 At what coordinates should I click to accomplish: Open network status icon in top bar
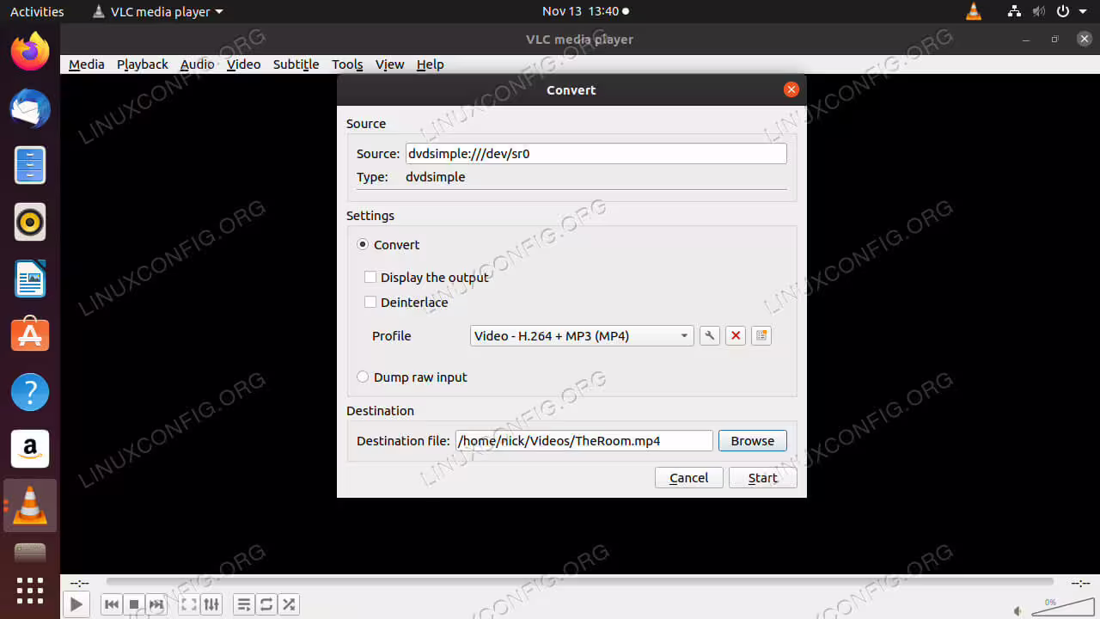click(1015, 11)
